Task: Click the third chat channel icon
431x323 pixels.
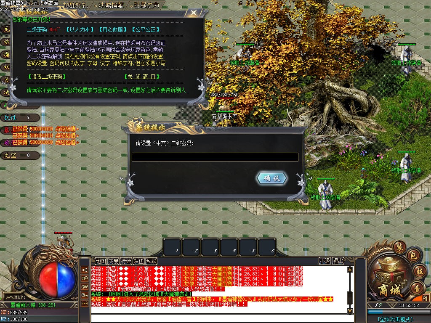Action: click(x=85, y=286)
